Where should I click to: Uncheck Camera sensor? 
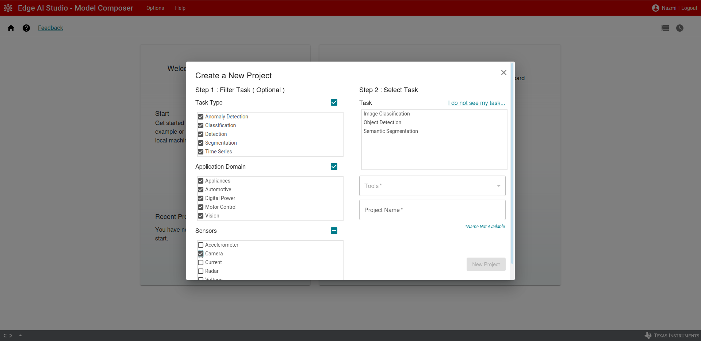tap(200, 254)
